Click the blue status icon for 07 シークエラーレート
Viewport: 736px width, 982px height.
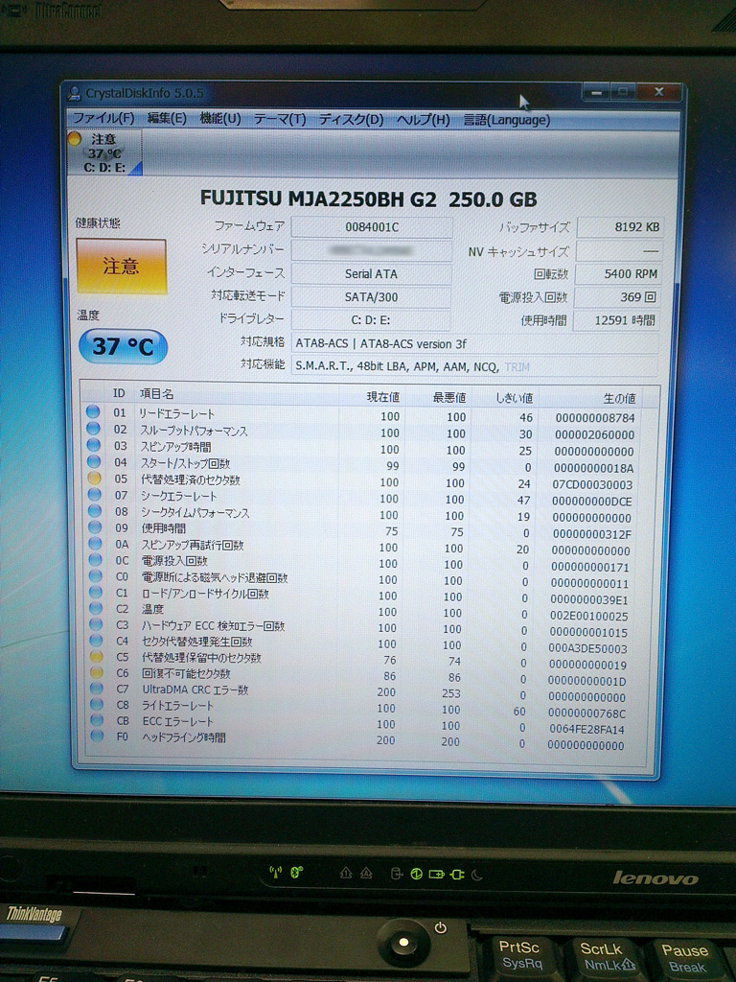(x=95, y=494)
